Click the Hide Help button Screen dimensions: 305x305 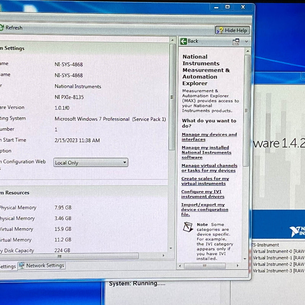[231, 30]
